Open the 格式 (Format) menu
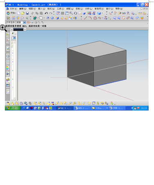The image size is (154, 185). [51, 9]
